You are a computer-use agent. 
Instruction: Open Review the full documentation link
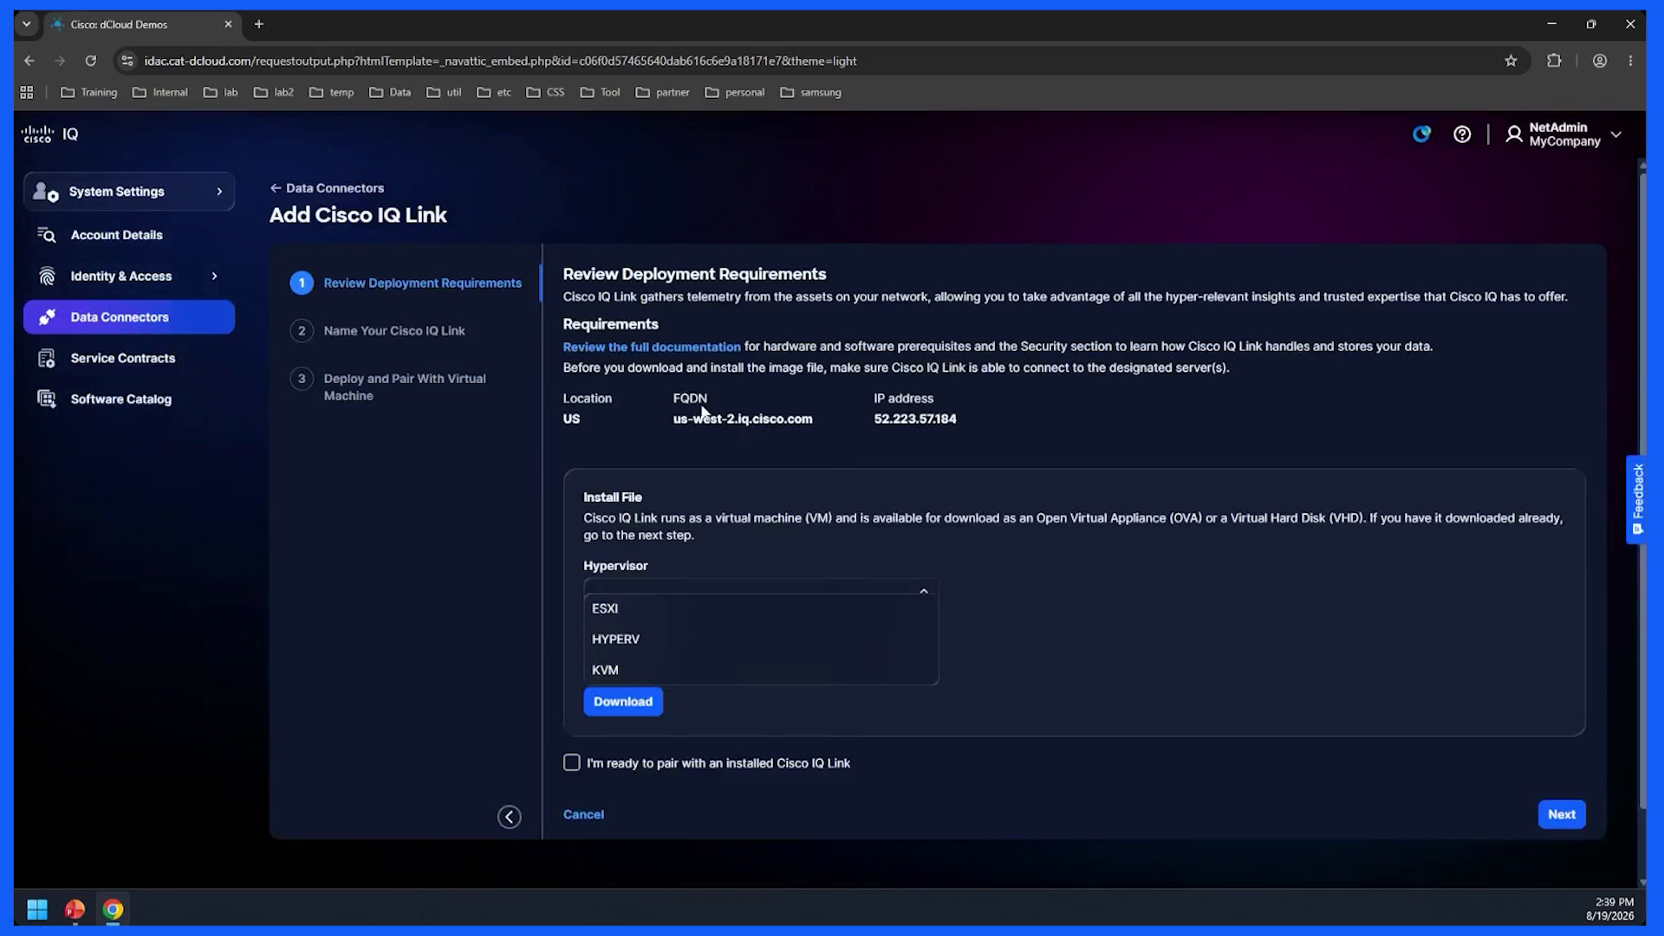(x=652, y=347)
